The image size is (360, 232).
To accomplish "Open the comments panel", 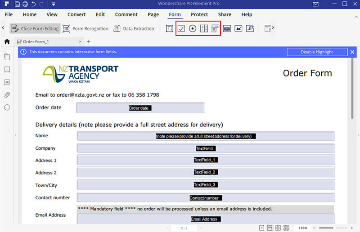I will 7,82.
